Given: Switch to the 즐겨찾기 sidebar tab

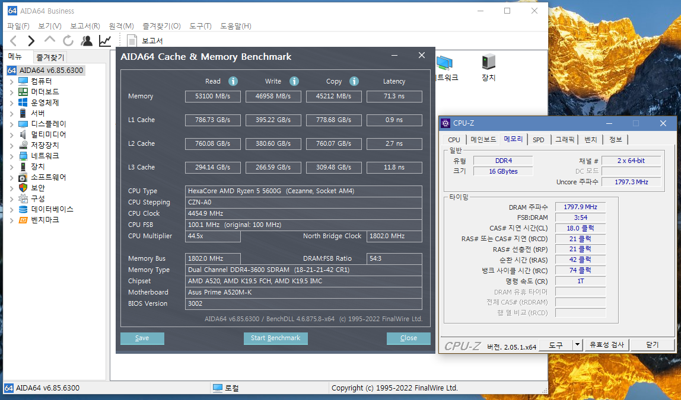Looking at the screenshot, I should [50, 57].
